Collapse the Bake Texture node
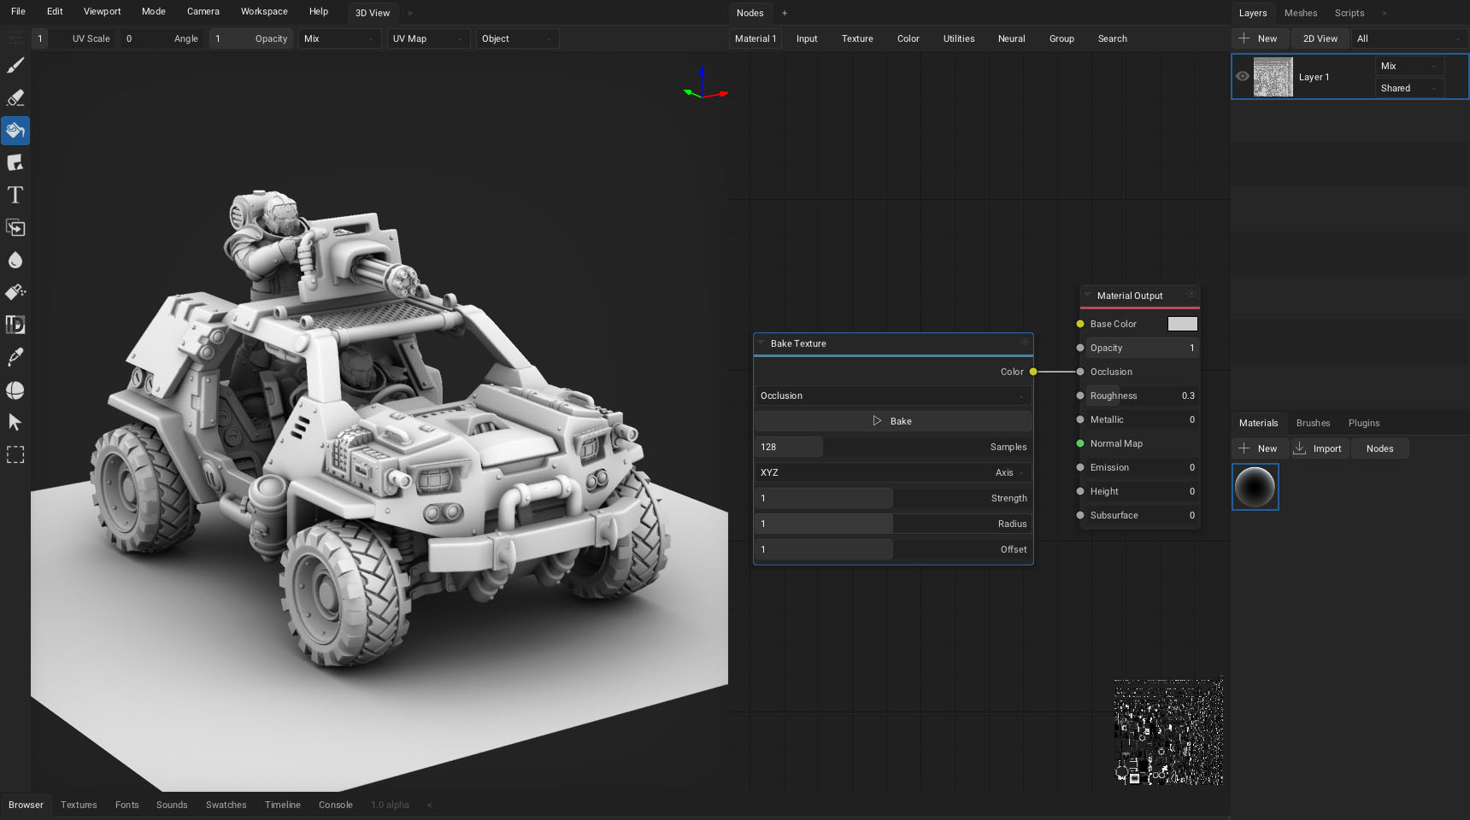Image resolution: width=1470 pixels, height=820 pixels. click(761, 343)
